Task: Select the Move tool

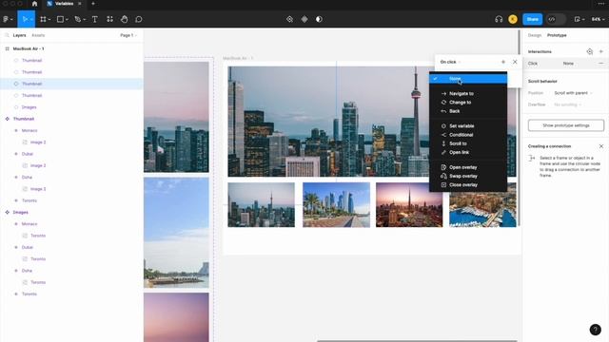Action: 25,19
